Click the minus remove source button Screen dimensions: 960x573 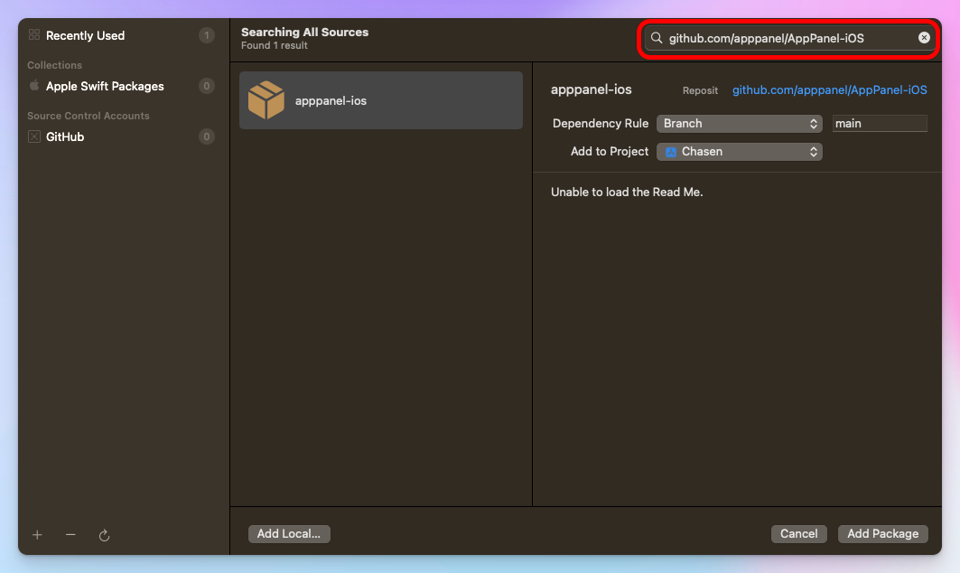tap(70, 535)
